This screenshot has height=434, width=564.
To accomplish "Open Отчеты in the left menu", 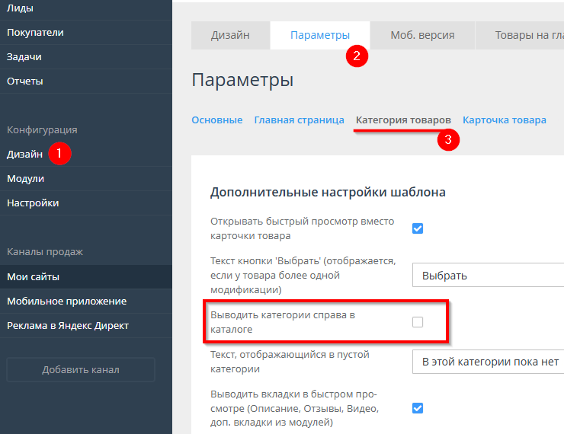I will [25, 81].
